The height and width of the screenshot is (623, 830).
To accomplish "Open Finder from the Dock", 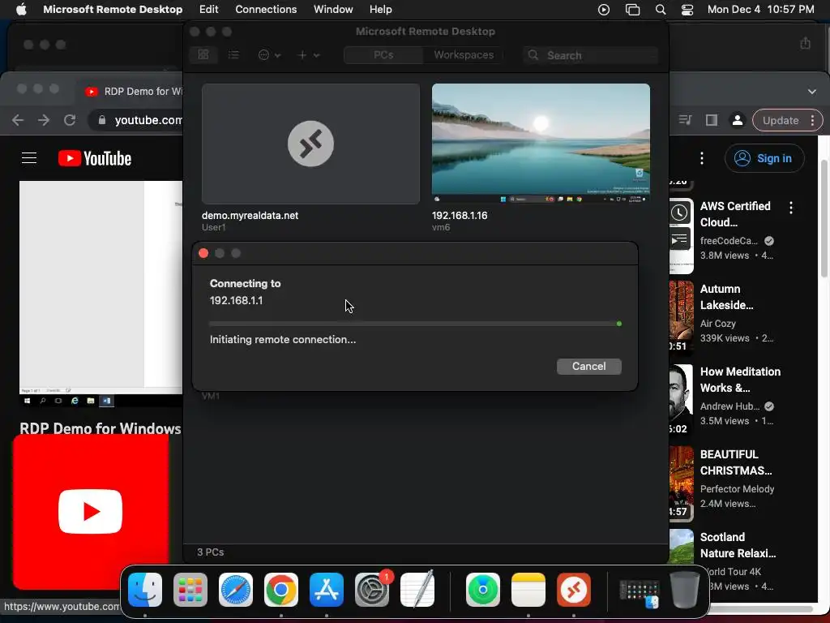I will click(x=145, y=589).
